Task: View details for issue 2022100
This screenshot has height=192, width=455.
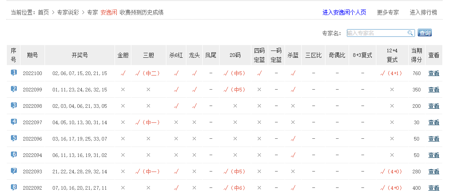Action: pos(434,73)
